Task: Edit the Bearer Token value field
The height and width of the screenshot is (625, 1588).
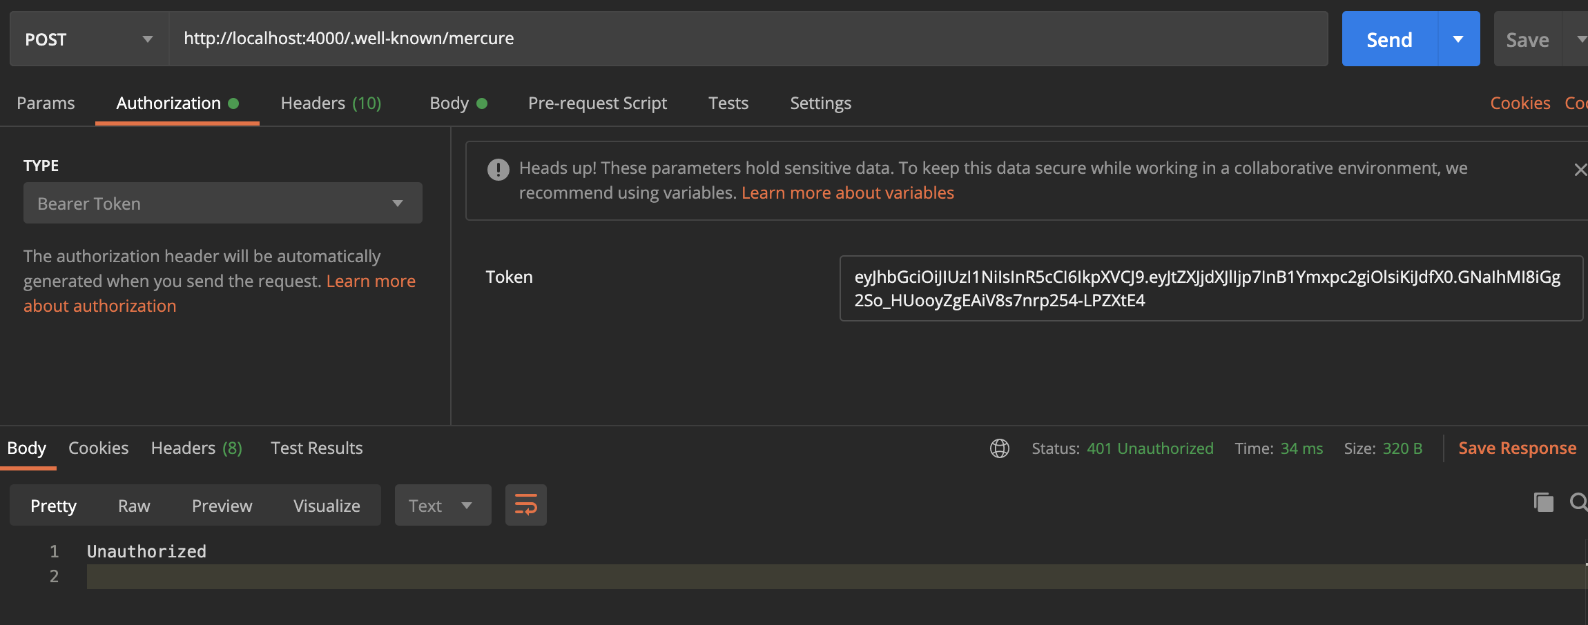Action: (x=1210, y=288)
